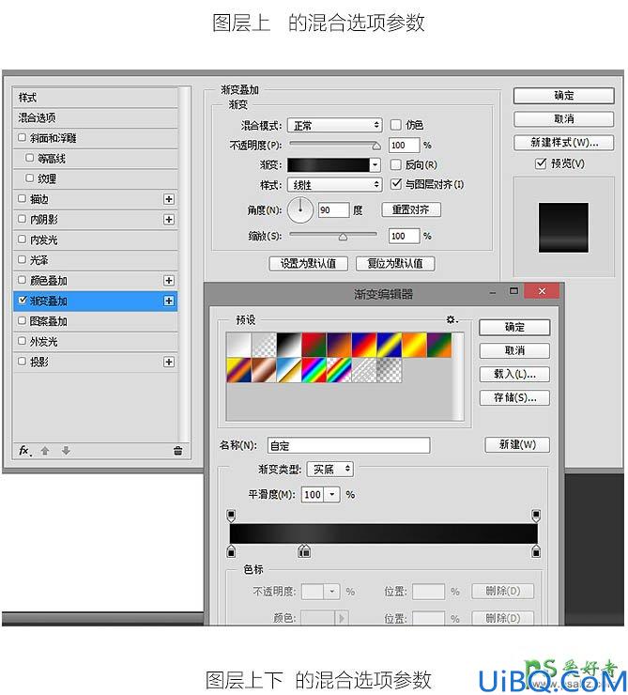
Task: Choose the copper gradient preset
Action: (264, 370)
